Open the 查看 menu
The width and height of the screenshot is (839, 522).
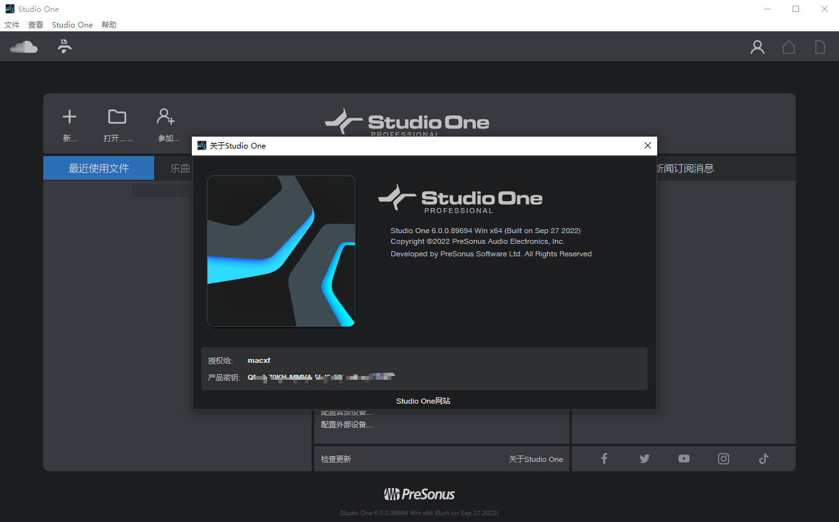(x=36, y=24)
